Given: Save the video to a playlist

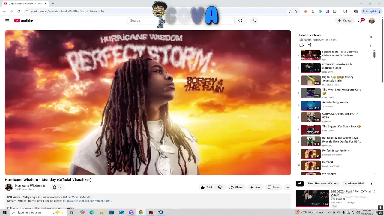Looking at the screenshot, I should click(x=273, y=187).
